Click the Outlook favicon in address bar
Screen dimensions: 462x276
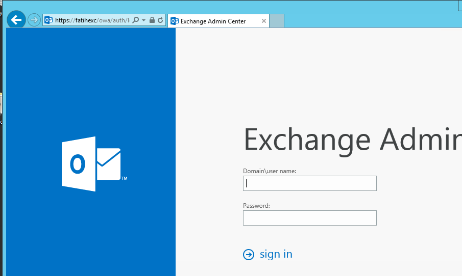pyautogui.click(x=48, y=20)
